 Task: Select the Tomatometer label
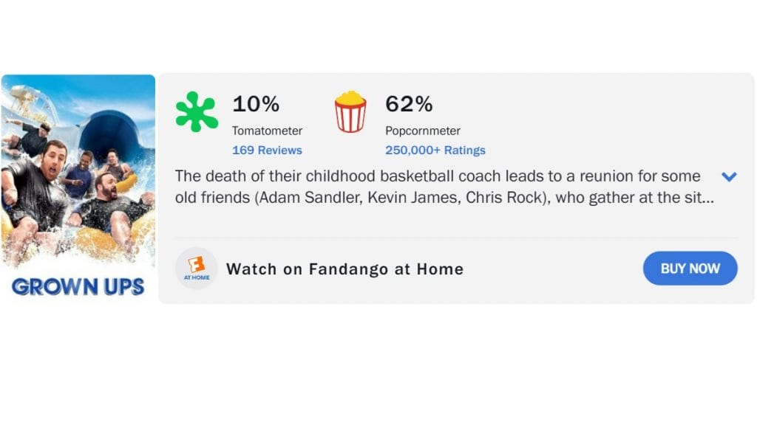click(x=267, y=131)
